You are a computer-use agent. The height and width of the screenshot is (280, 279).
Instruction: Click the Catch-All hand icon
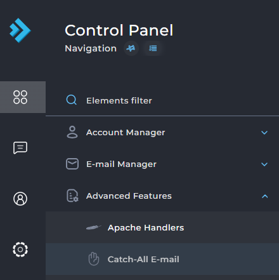[x=94, y=258]
